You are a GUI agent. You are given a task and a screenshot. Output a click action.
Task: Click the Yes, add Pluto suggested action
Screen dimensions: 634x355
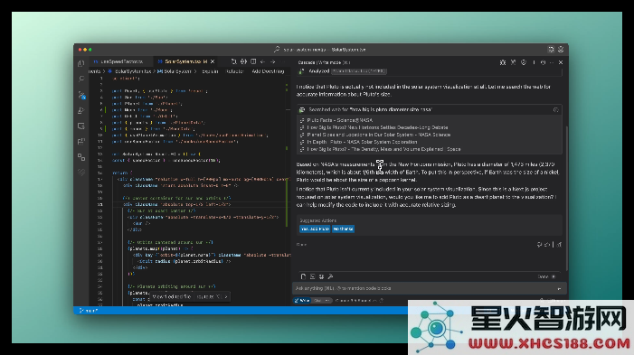pos(315,229)
